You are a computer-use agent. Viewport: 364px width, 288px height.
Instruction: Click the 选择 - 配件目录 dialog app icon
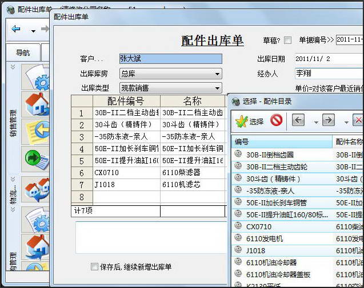click(x=236, y=102)
